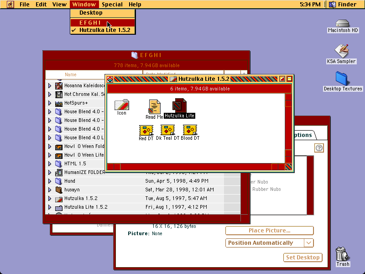Open the Read Me document icon
365x274 pixels.
[x=155, y=107]
